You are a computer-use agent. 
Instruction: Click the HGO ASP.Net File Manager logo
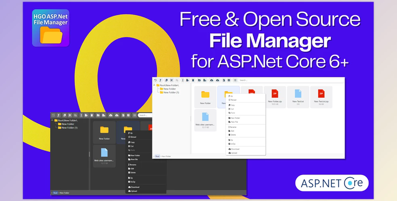coord(51,28)
